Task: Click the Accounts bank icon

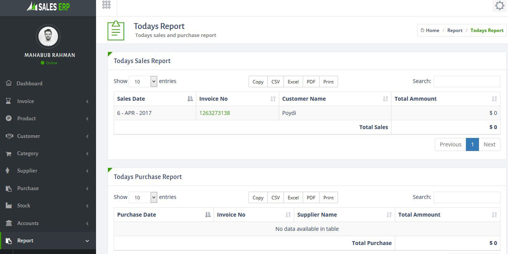Action: 8,223
